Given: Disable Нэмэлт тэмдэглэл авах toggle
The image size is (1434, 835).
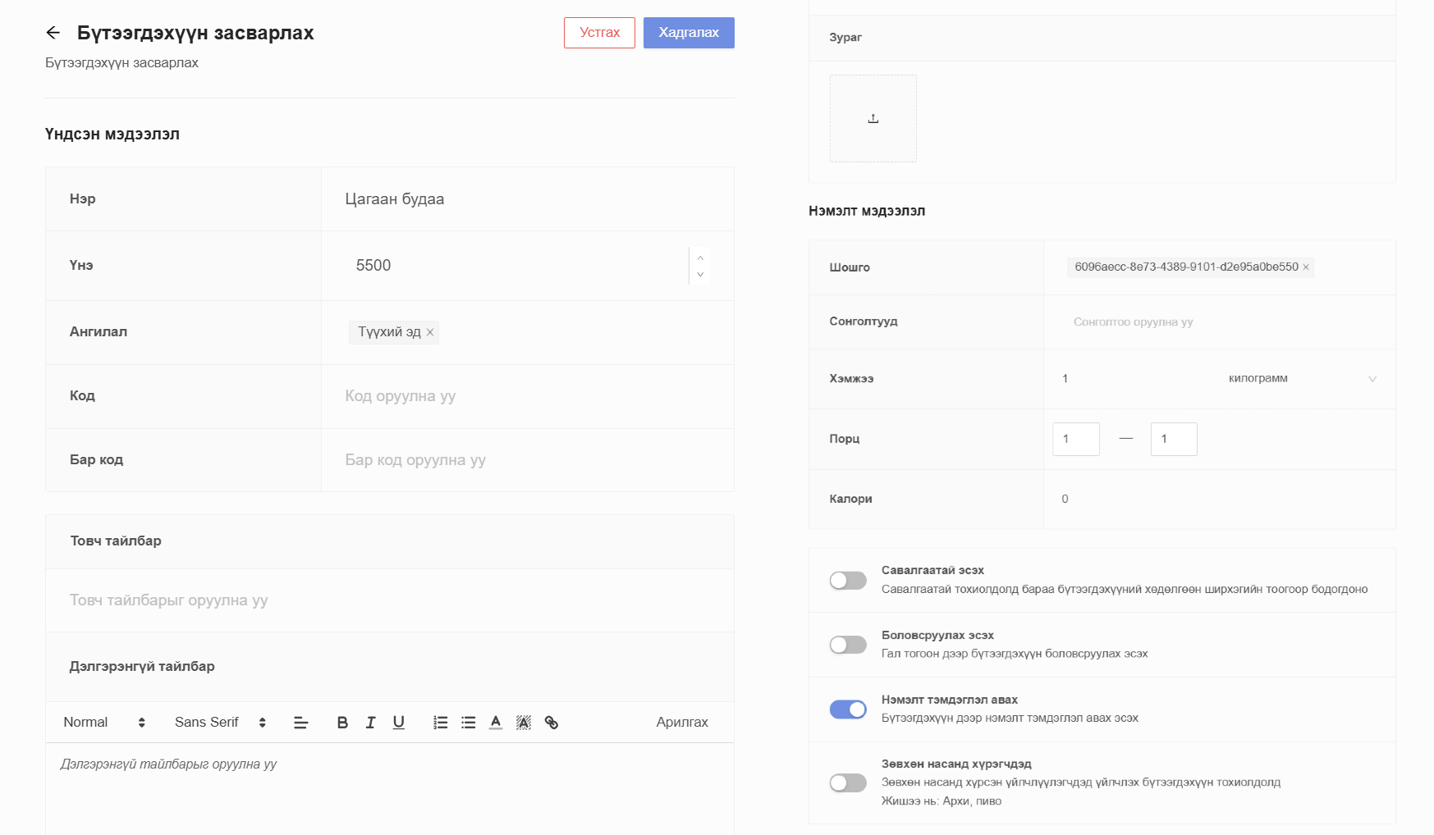Looking at the screenshot, I should coord(848,710).
